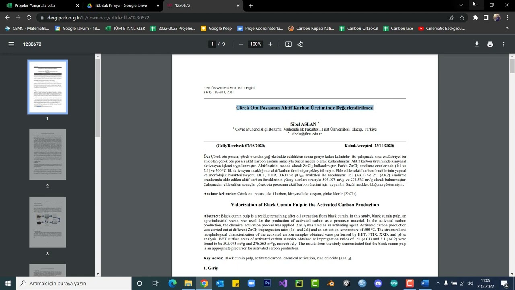This screenshot has height=290, width=515.
Task: Open 2022-2023 Projeler bookmark
Action: (x=173, y=29)
